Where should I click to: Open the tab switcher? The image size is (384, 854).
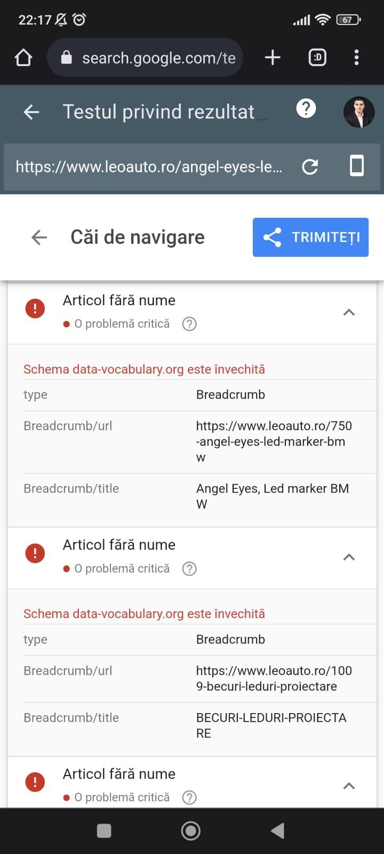(x=317, y=58)
